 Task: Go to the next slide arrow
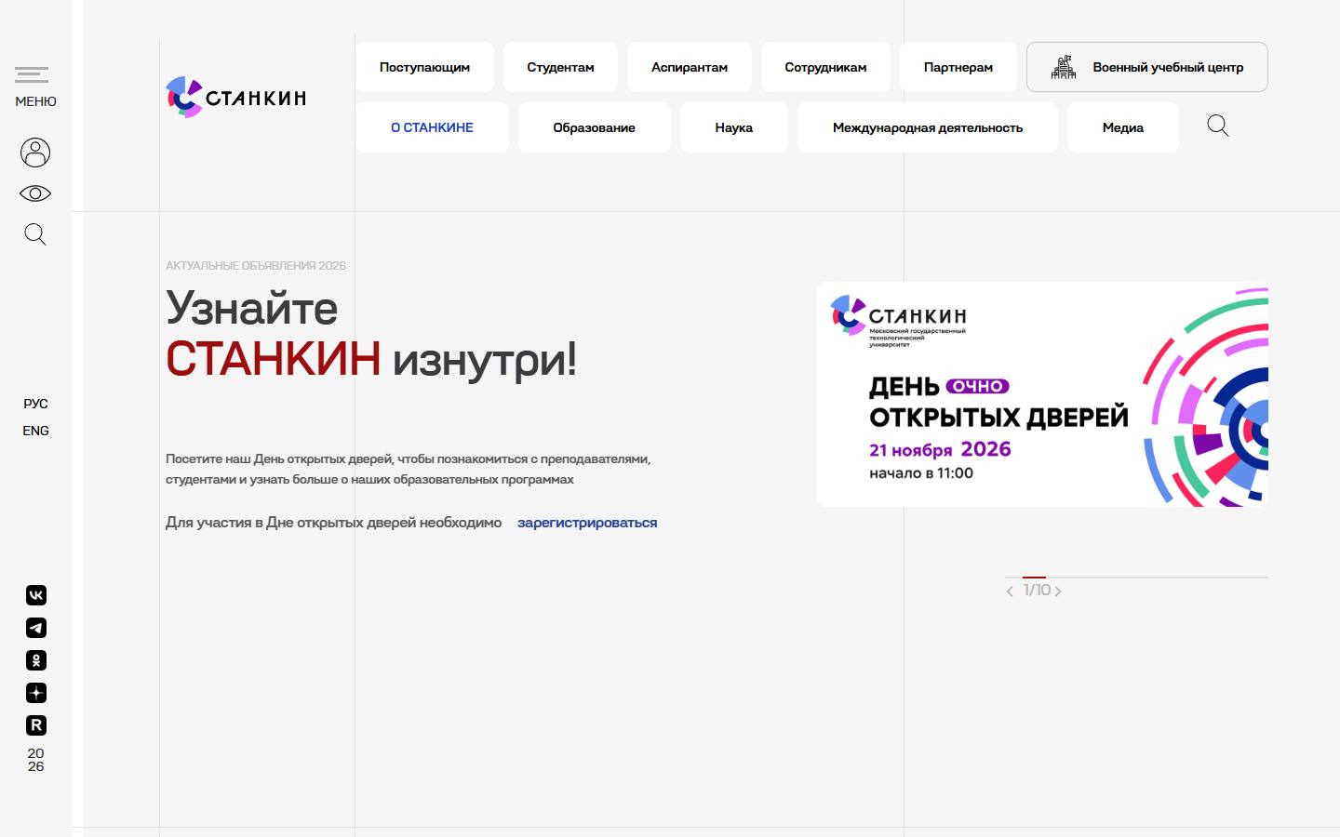point(1058,591)
